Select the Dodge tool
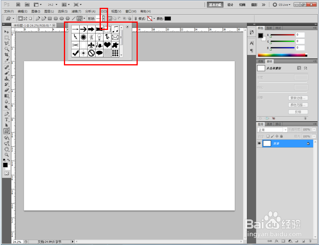Viewport: 319px width, 245px height. 6,107
